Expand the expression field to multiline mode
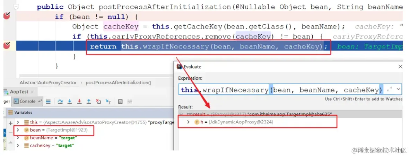409x156 pixels. tap(390, 89)
